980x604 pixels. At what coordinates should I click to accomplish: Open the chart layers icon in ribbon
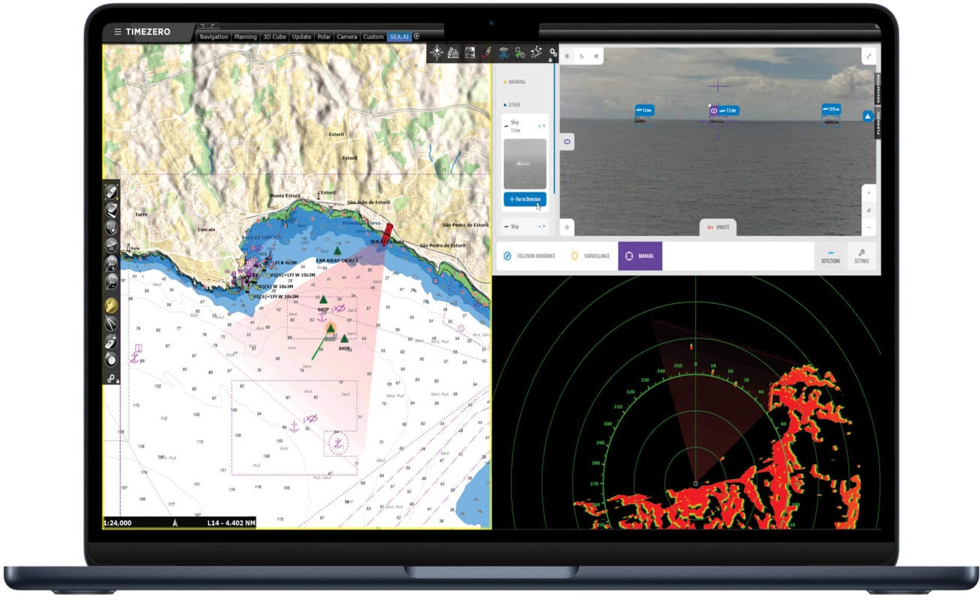[x=453, y=53]
